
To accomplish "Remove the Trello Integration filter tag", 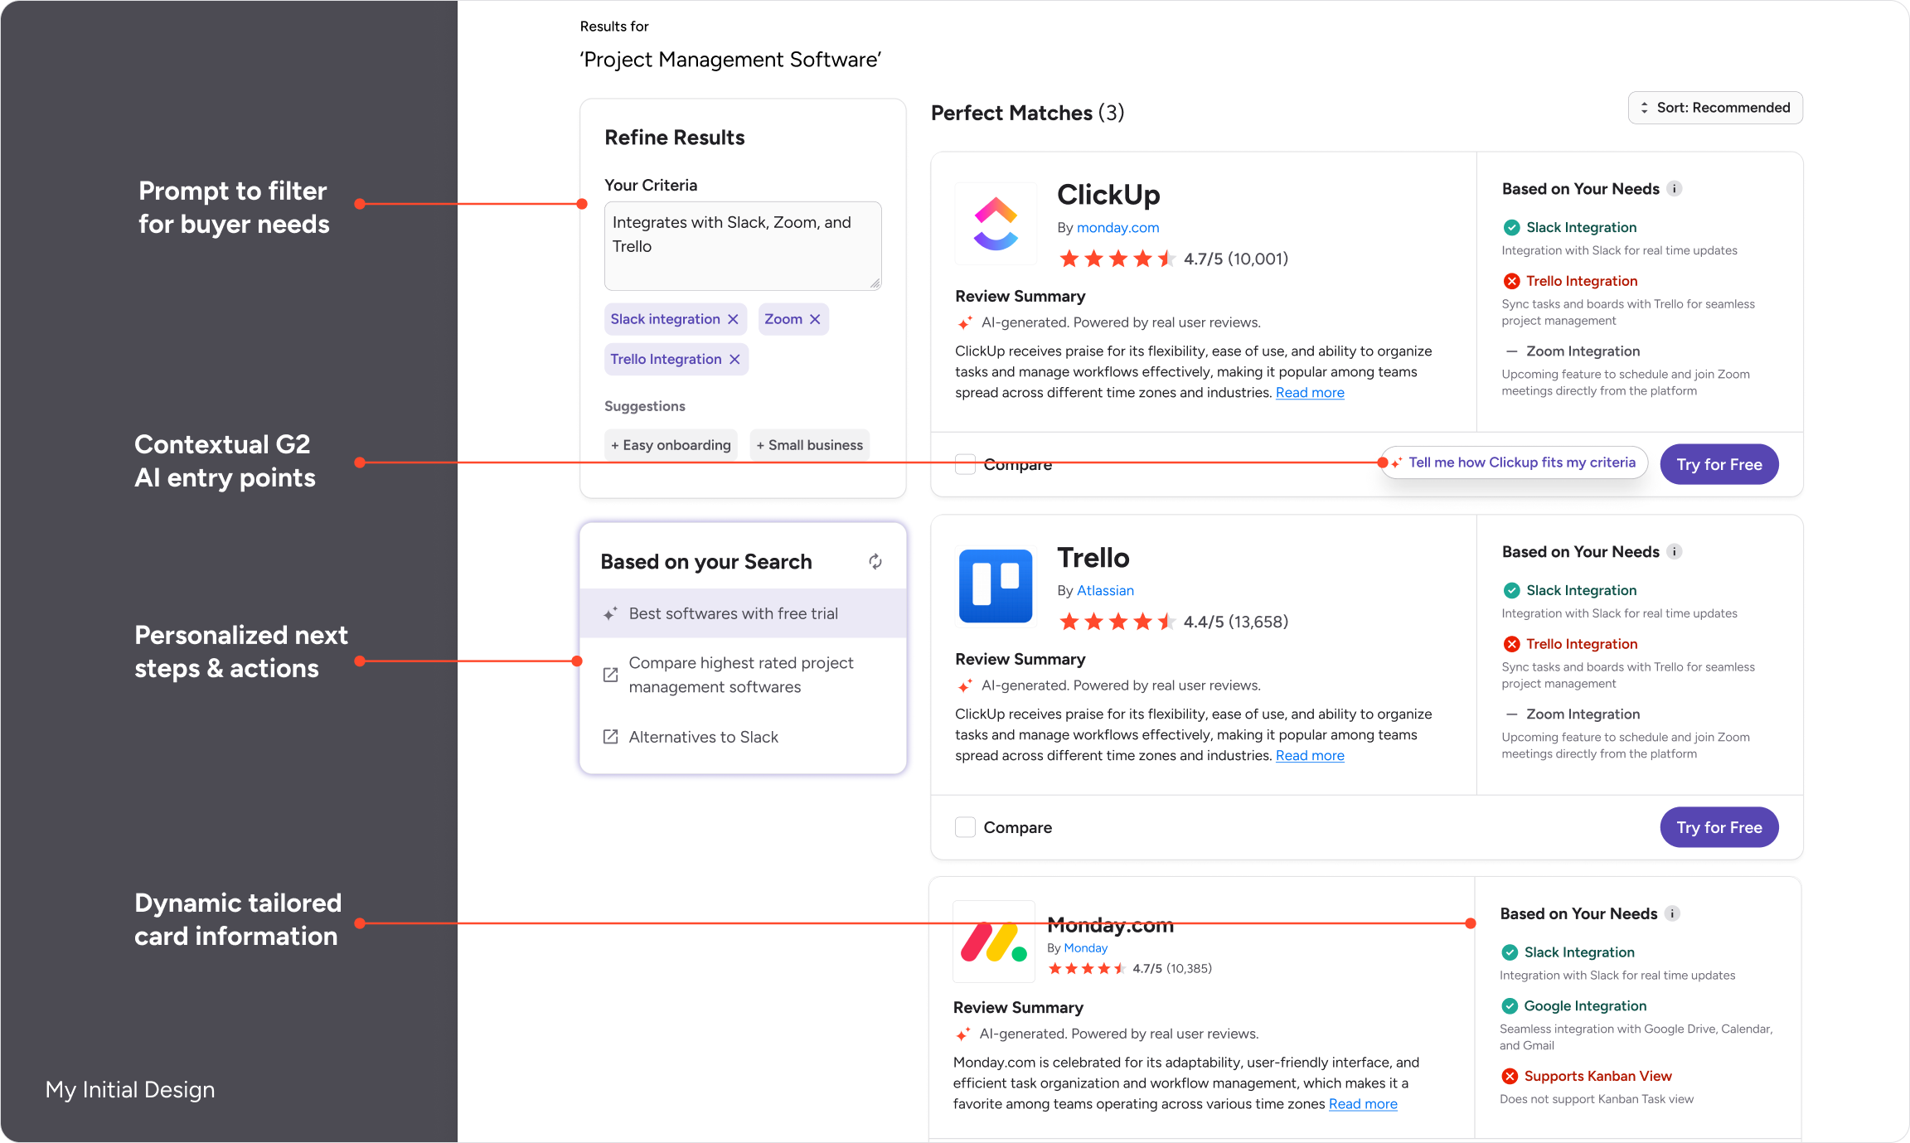I will coord(734,359).
